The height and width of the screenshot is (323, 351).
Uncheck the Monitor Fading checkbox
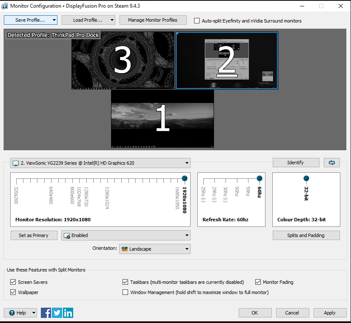coord(258,282)
